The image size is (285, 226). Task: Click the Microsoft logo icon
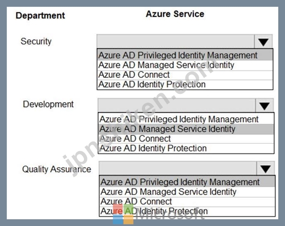pos(123,214)
